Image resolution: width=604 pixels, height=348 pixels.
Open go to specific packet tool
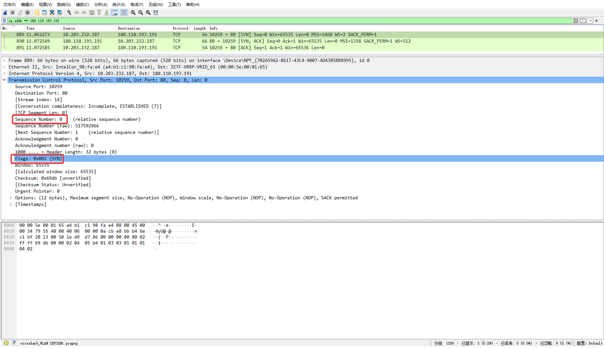(92, 12)
